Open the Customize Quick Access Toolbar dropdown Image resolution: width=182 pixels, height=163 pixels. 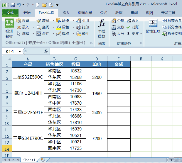(57, 5)
